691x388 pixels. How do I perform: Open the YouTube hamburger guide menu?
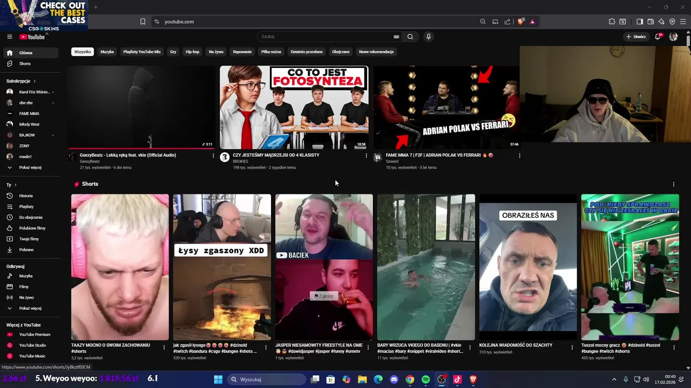(9, 37)
